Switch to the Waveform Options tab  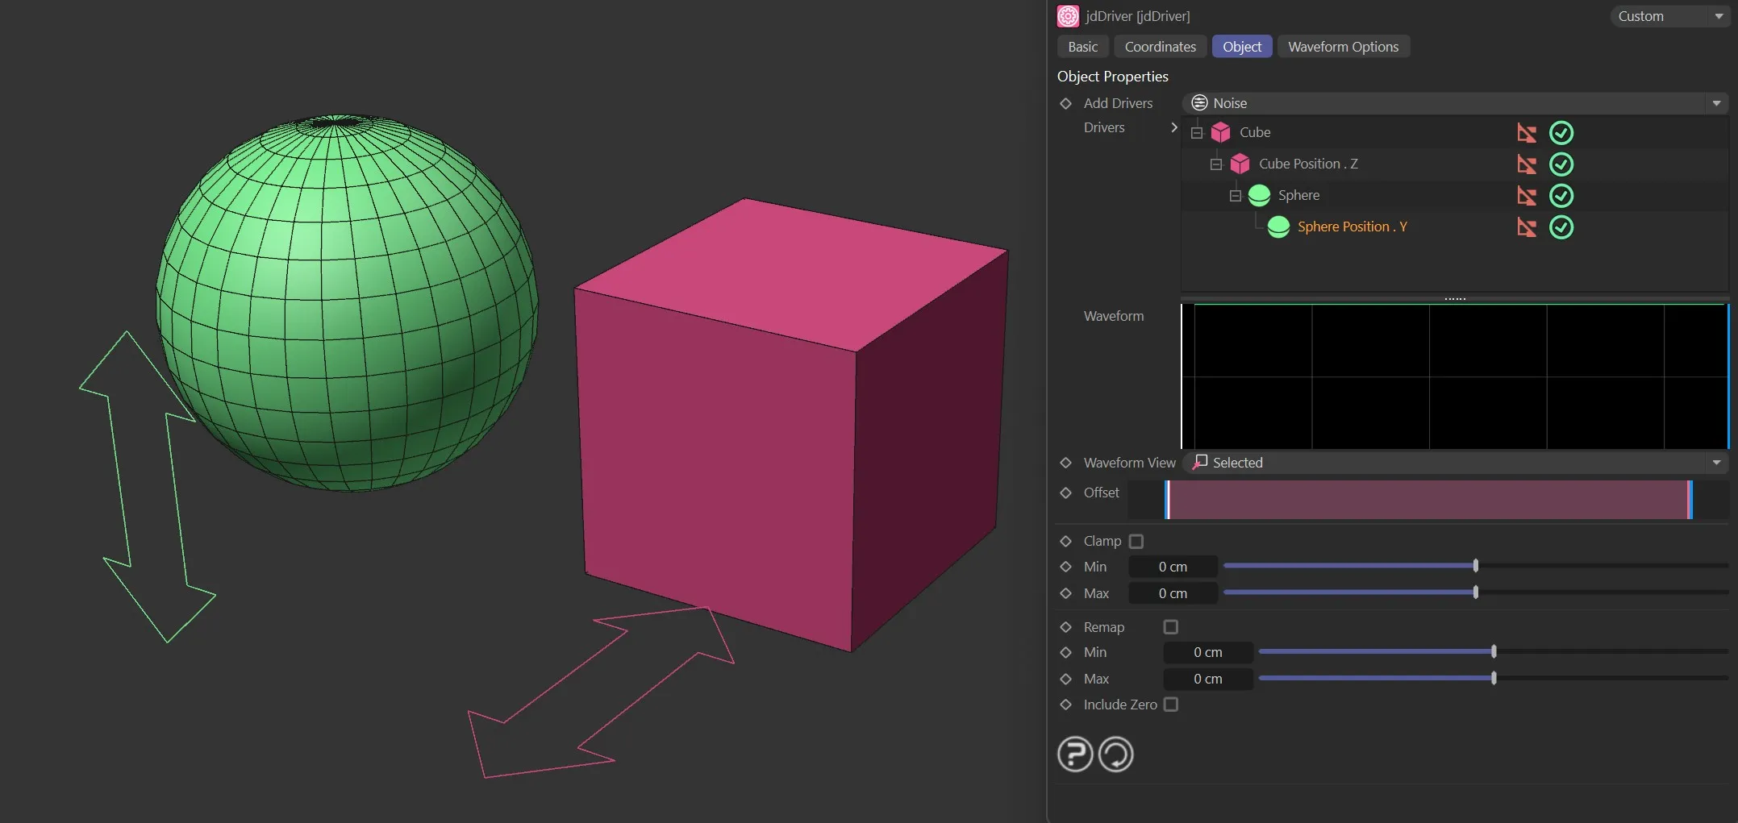point(1343,46)
